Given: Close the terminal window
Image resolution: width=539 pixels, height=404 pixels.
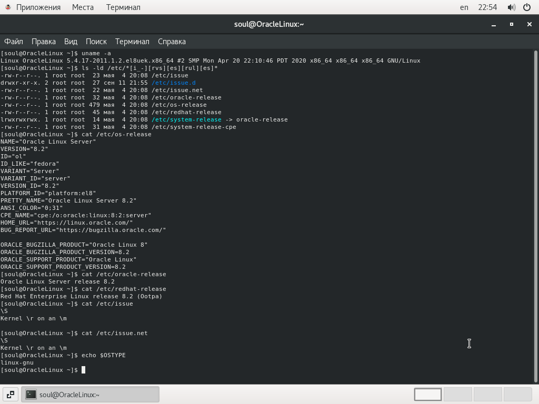Looking at the screenshot, I should point(530,24).
